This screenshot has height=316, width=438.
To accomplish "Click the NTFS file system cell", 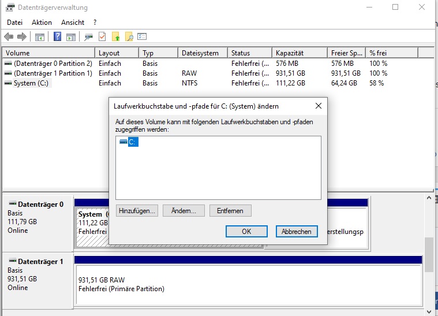I will pos(189,83).
